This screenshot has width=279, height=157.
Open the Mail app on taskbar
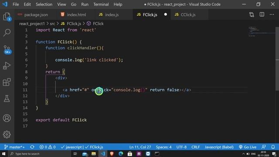[85, 154]
